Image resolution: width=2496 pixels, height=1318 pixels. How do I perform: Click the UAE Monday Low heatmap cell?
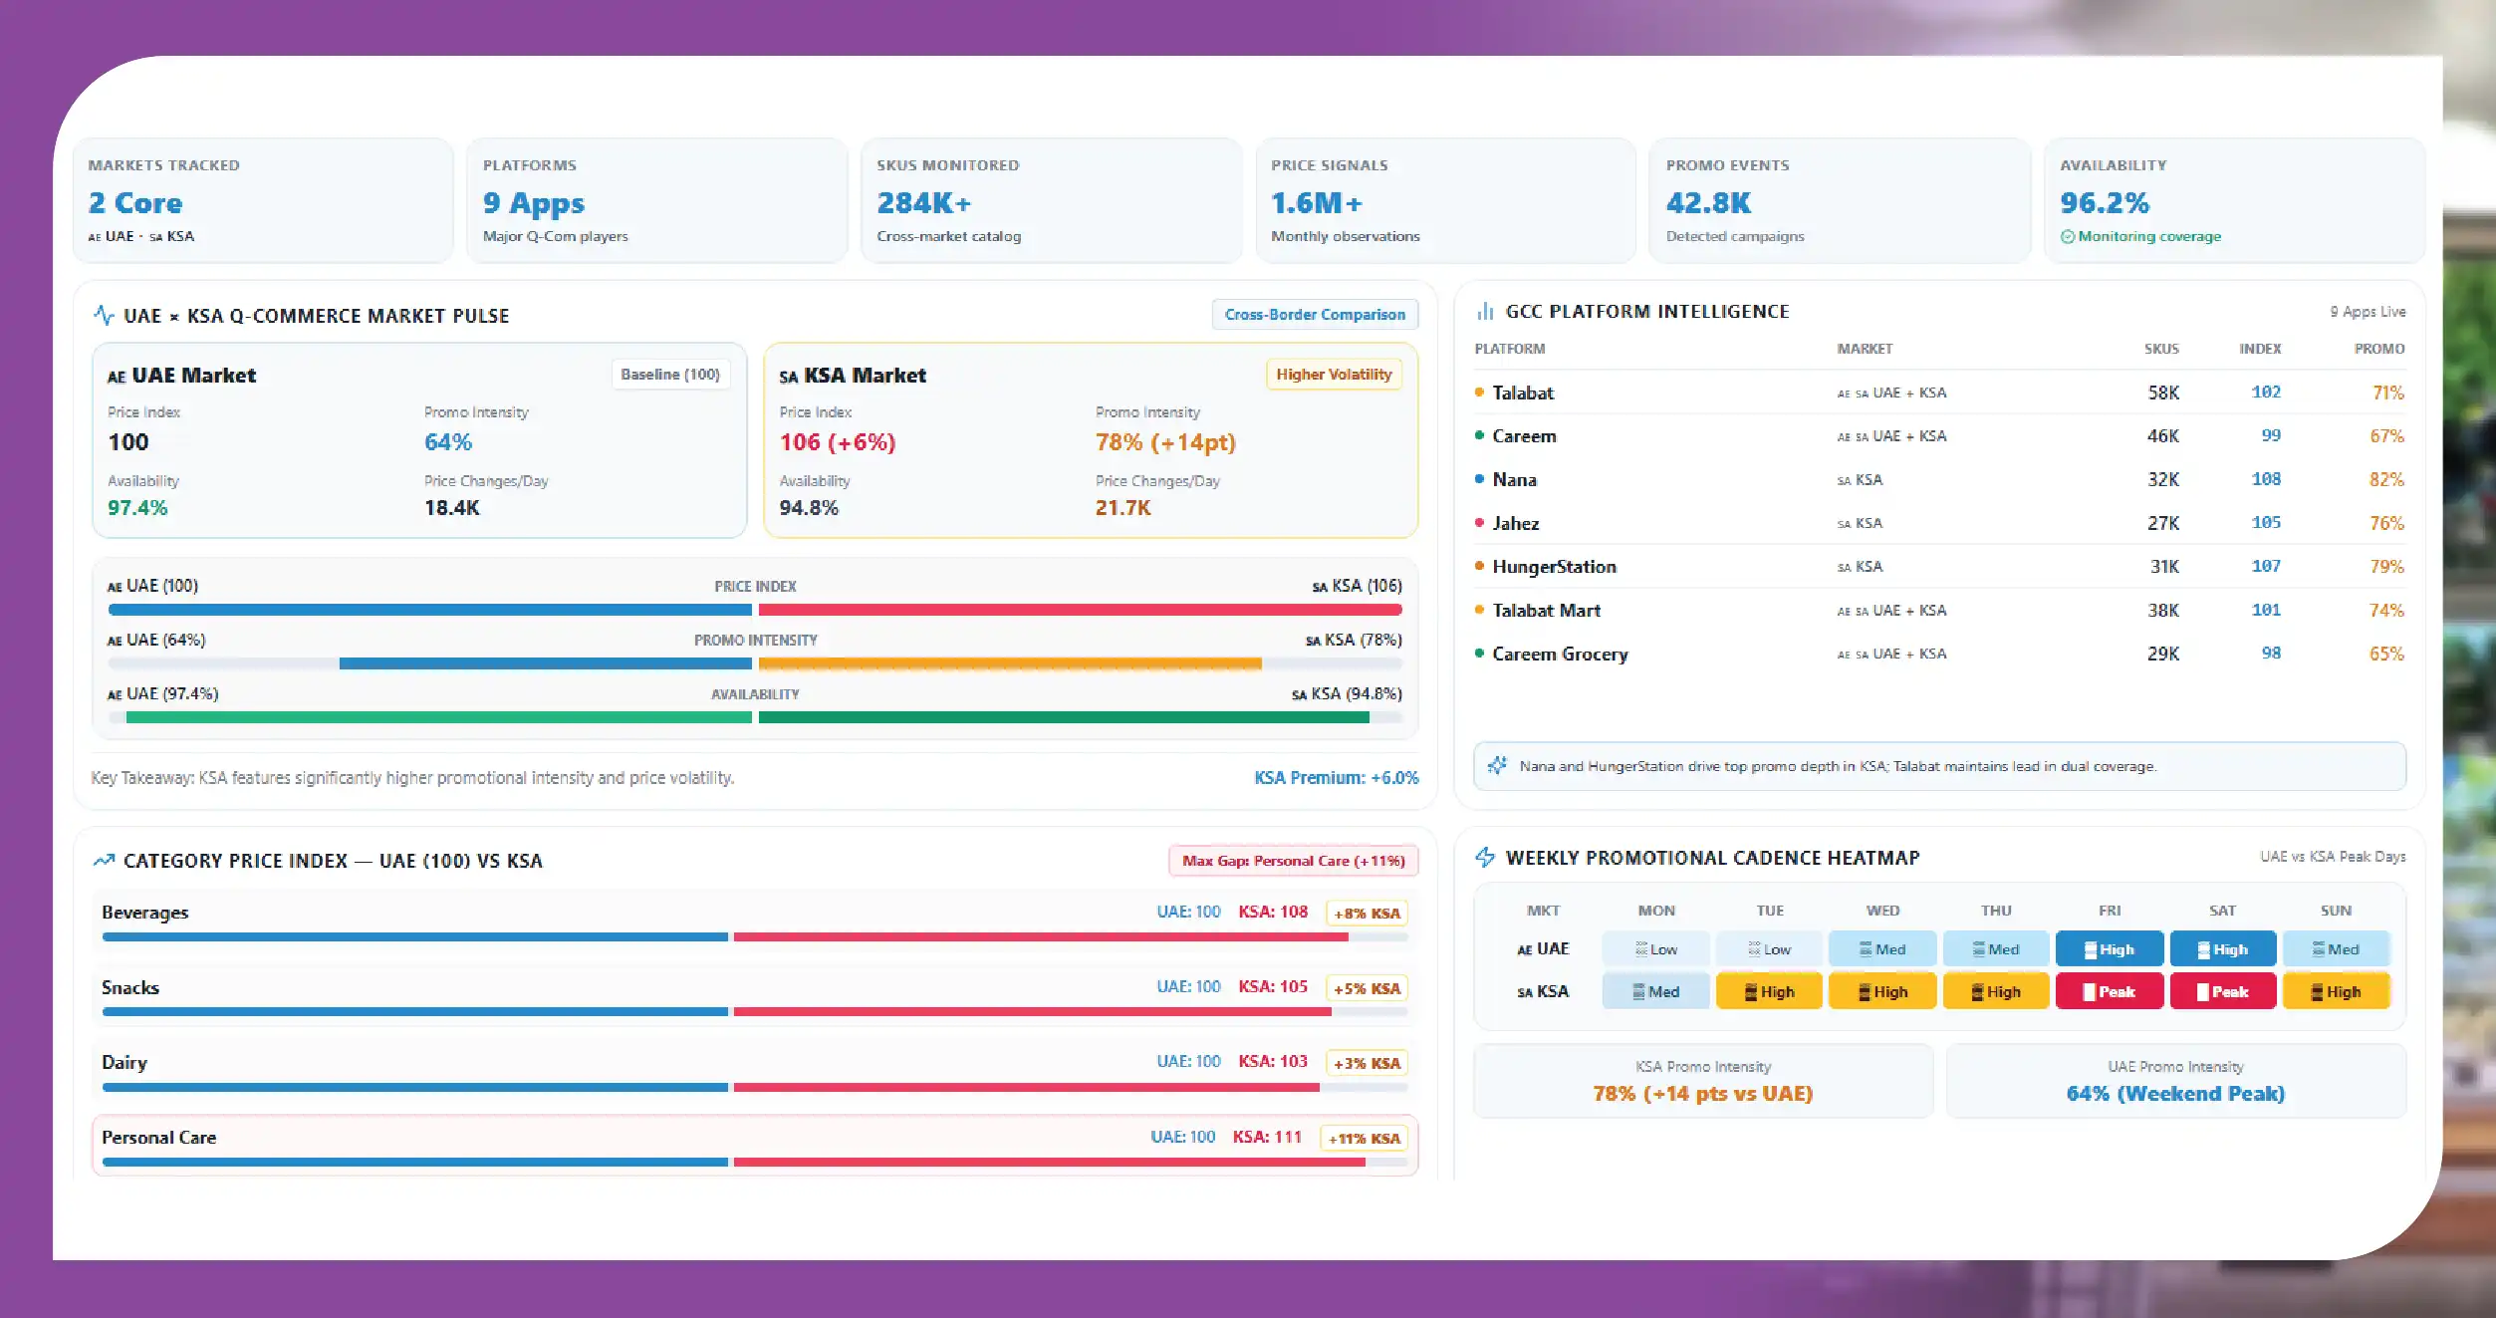(1655, 949)
